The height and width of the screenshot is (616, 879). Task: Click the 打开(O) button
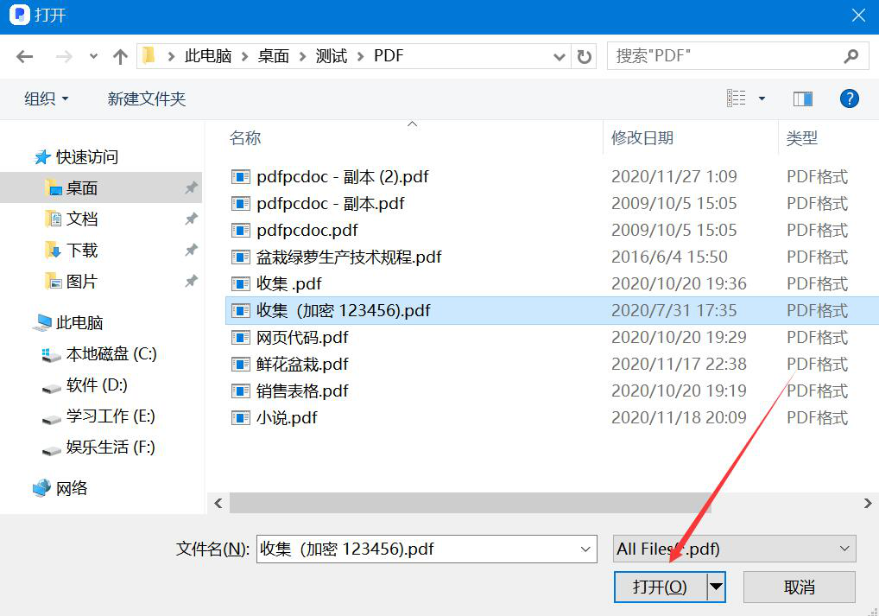pyautogui.click(x=661, y=587)
